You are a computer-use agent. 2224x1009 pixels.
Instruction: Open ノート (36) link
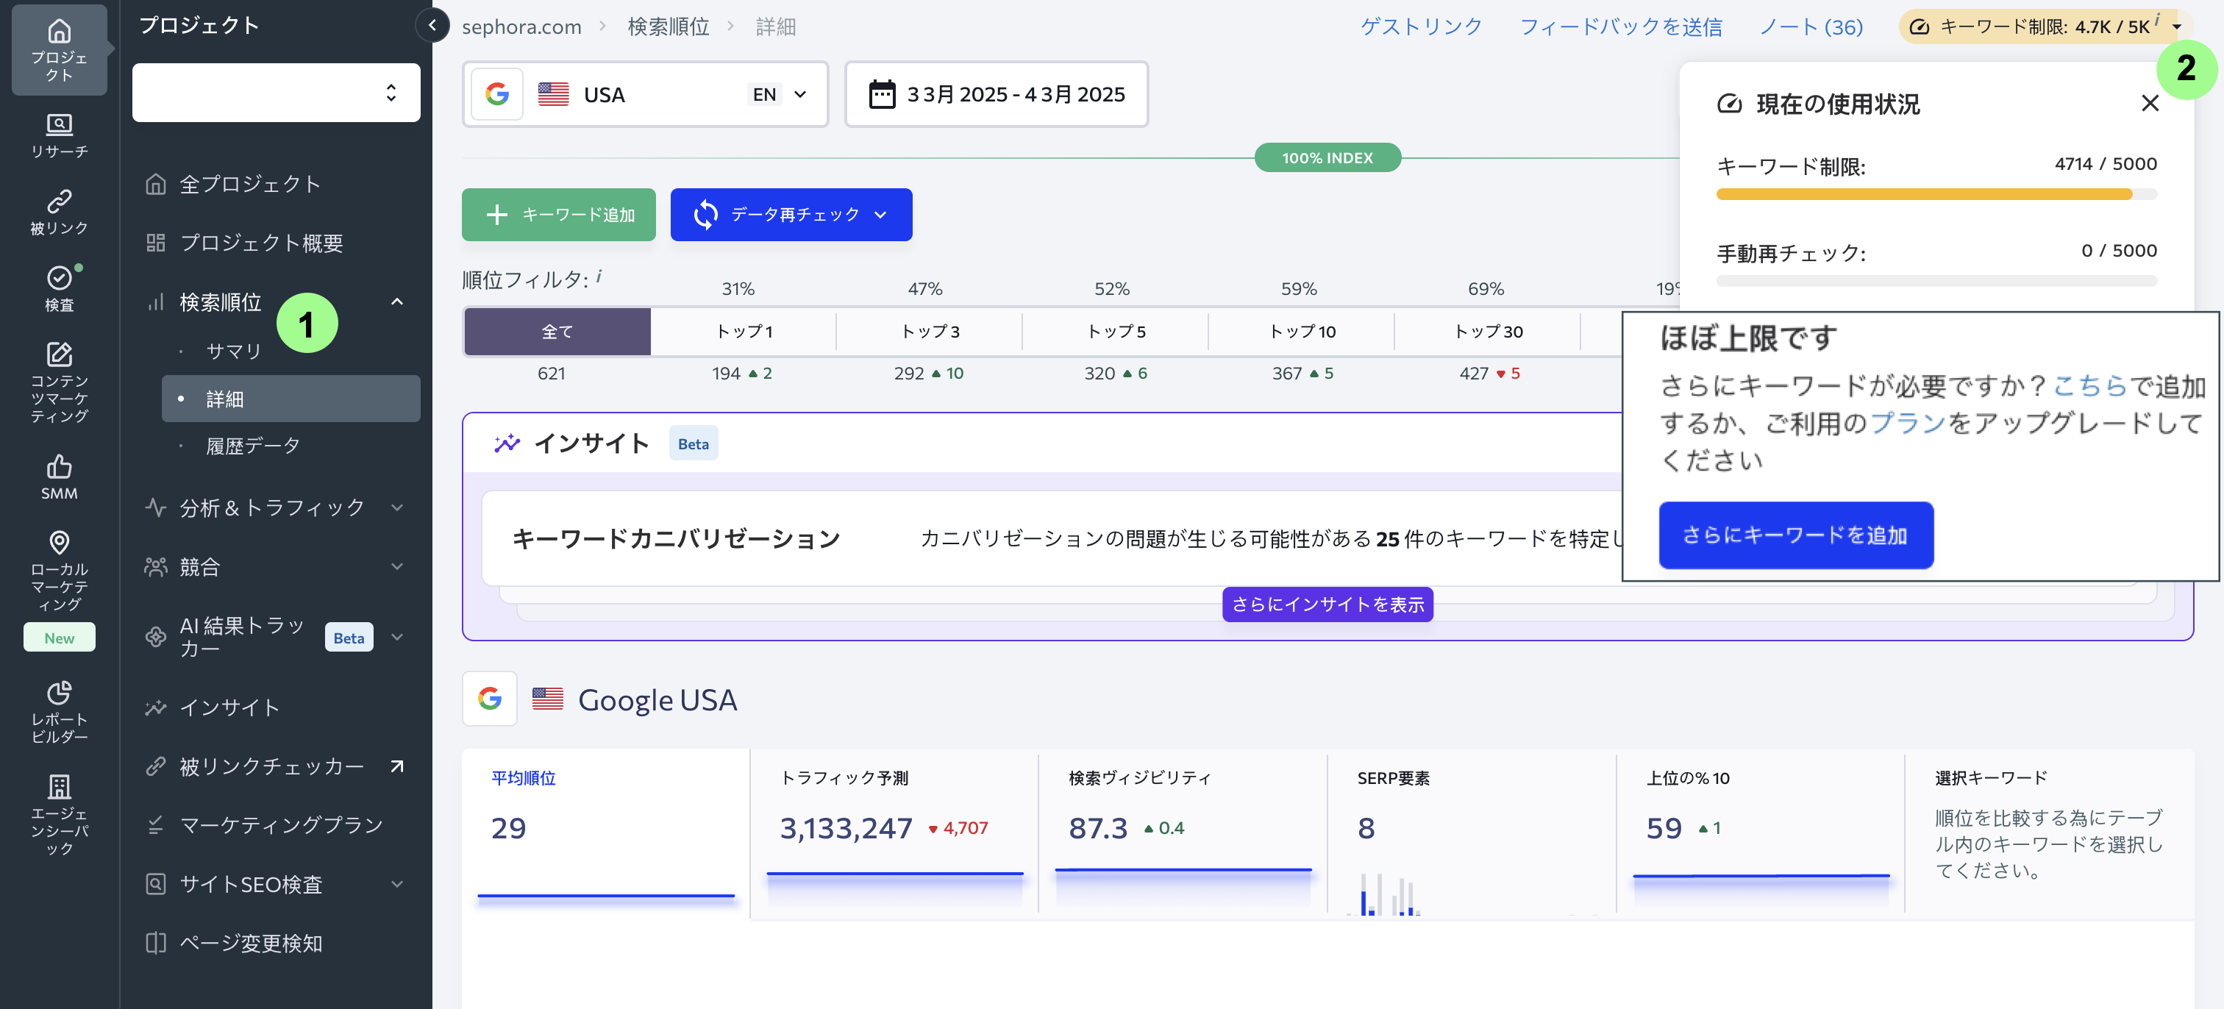click(x=1811, y=26)
